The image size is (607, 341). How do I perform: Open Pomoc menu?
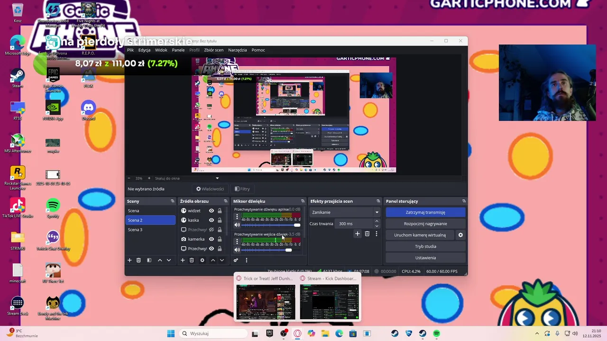tap(258, 50)
